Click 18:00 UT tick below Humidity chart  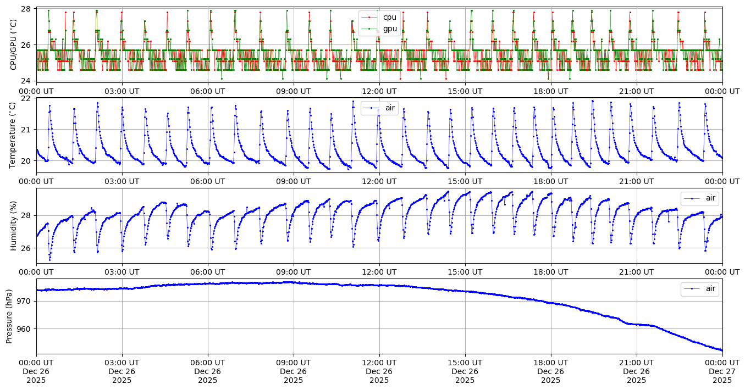pyautogui.click(x=551, y=272)
